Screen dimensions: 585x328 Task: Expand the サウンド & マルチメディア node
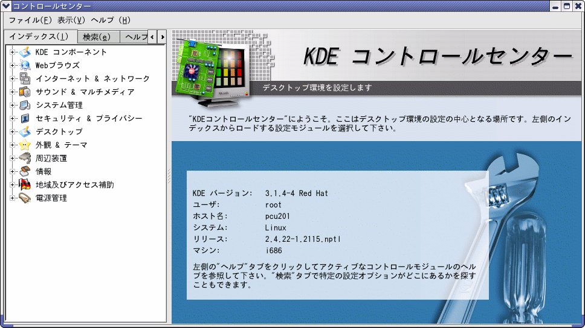point(12,92)
